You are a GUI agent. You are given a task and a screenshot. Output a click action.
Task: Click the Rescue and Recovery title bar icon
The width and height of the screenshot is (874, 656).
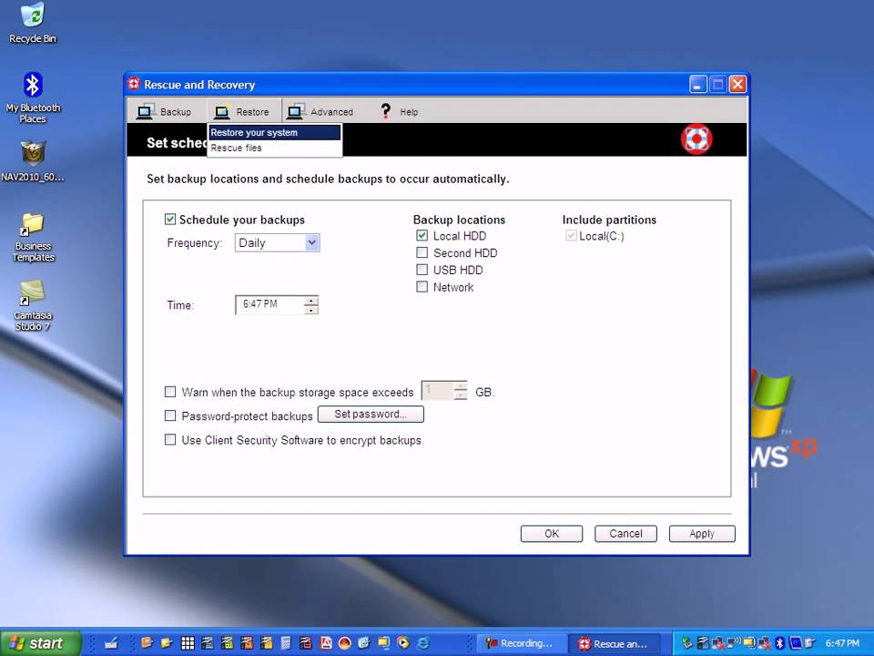point(134,84)
